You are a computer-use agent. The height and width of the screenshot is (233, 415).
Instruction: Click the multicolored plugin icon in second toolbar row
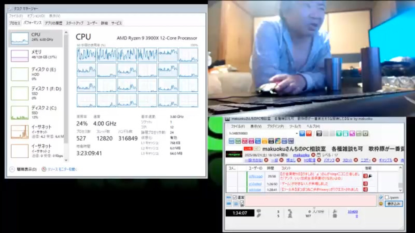click(x=278, y=141)
